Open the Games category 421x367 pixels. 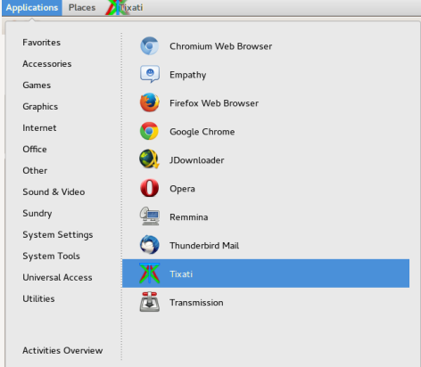click(x=37, y=86)
